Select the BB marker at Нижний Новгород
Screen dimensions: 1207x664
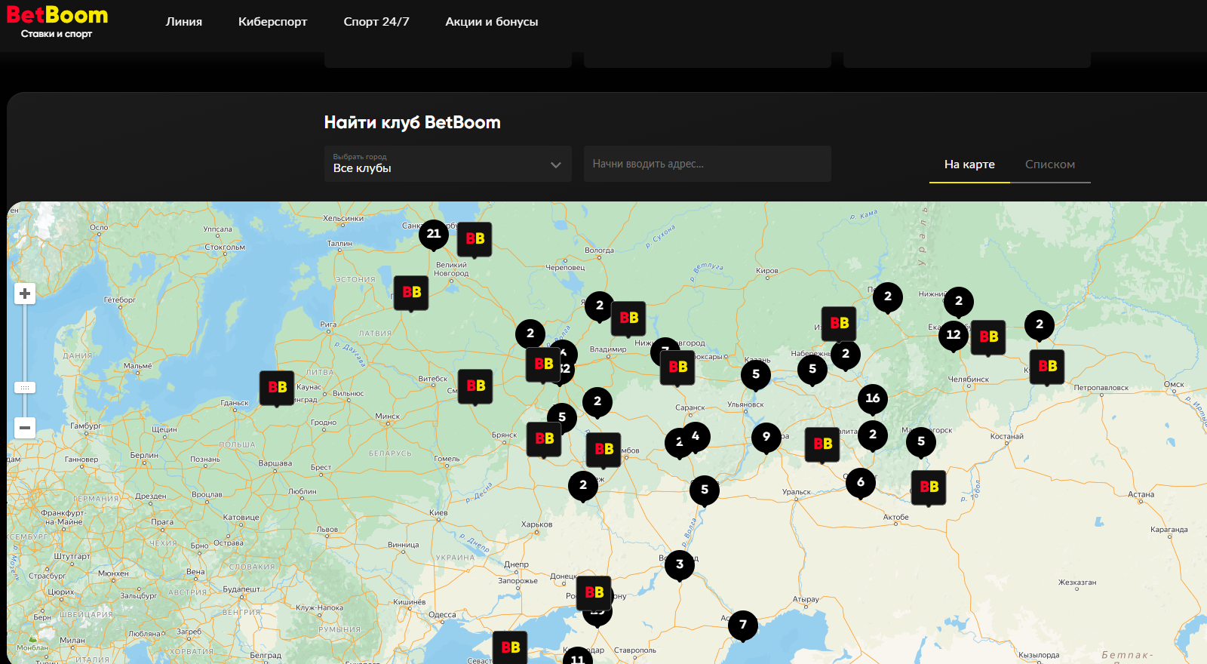click(677, 367)
